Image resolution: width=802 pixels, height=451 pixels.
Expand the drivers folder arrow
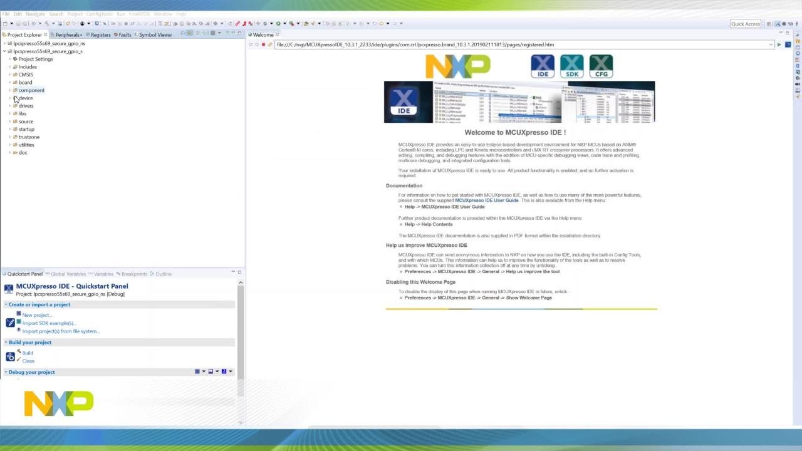(9, 106)
